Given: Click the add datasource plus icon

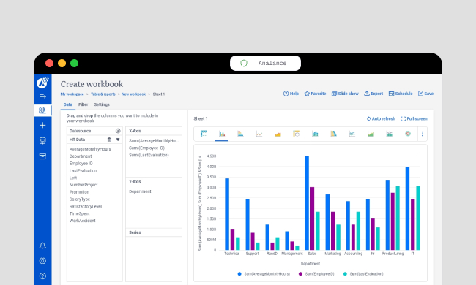Looking at the screenshot, I should (x=118, y=131).
